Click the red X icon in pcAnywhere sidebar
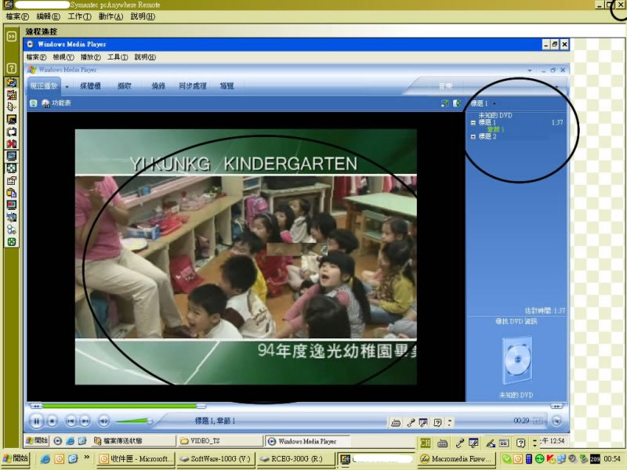627x470 pixels. click(12, 144)
